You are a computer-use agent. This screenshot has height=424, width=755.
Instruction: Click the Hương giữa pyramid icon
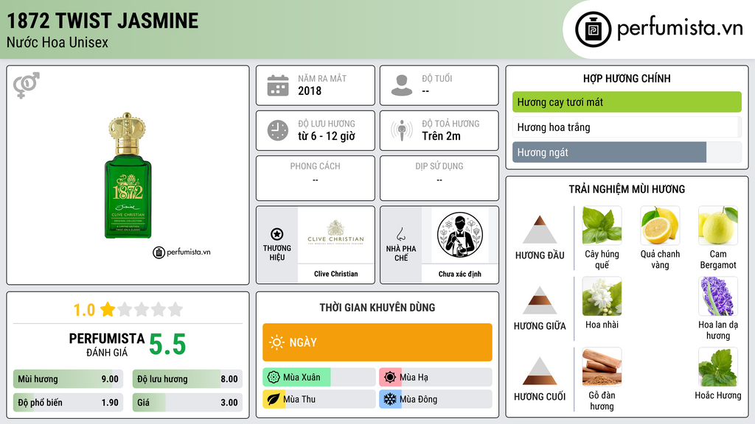click(540, 300)
